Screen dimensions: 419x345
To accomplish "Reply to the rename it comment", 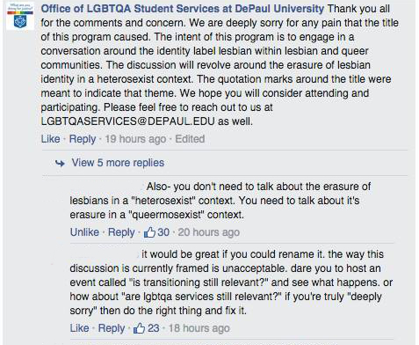I will coord(112,328).
